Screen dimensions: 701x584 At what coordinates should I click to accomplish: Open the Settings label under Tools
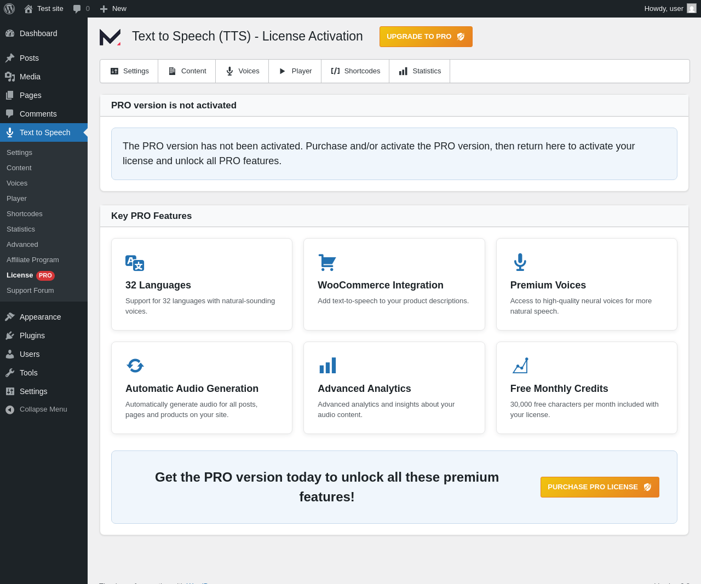pyautogui.click(x=33, y=391)
